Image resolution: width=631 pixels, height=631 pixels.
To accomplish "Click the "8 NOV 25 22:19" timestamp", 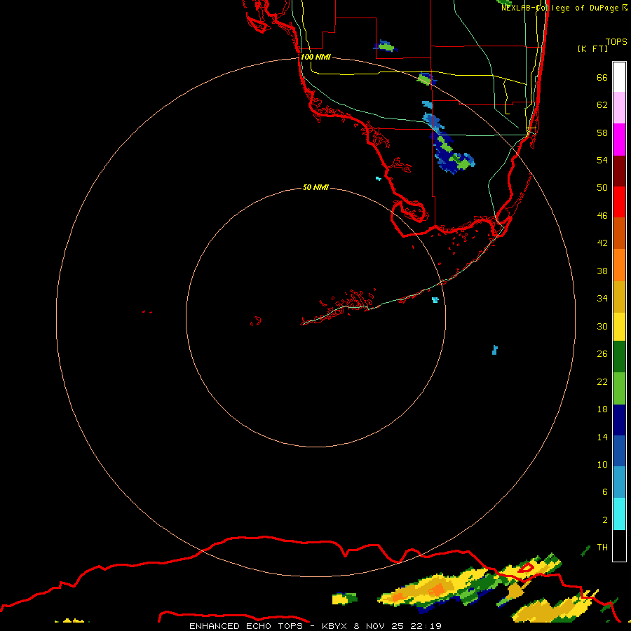I will (398, 626).
